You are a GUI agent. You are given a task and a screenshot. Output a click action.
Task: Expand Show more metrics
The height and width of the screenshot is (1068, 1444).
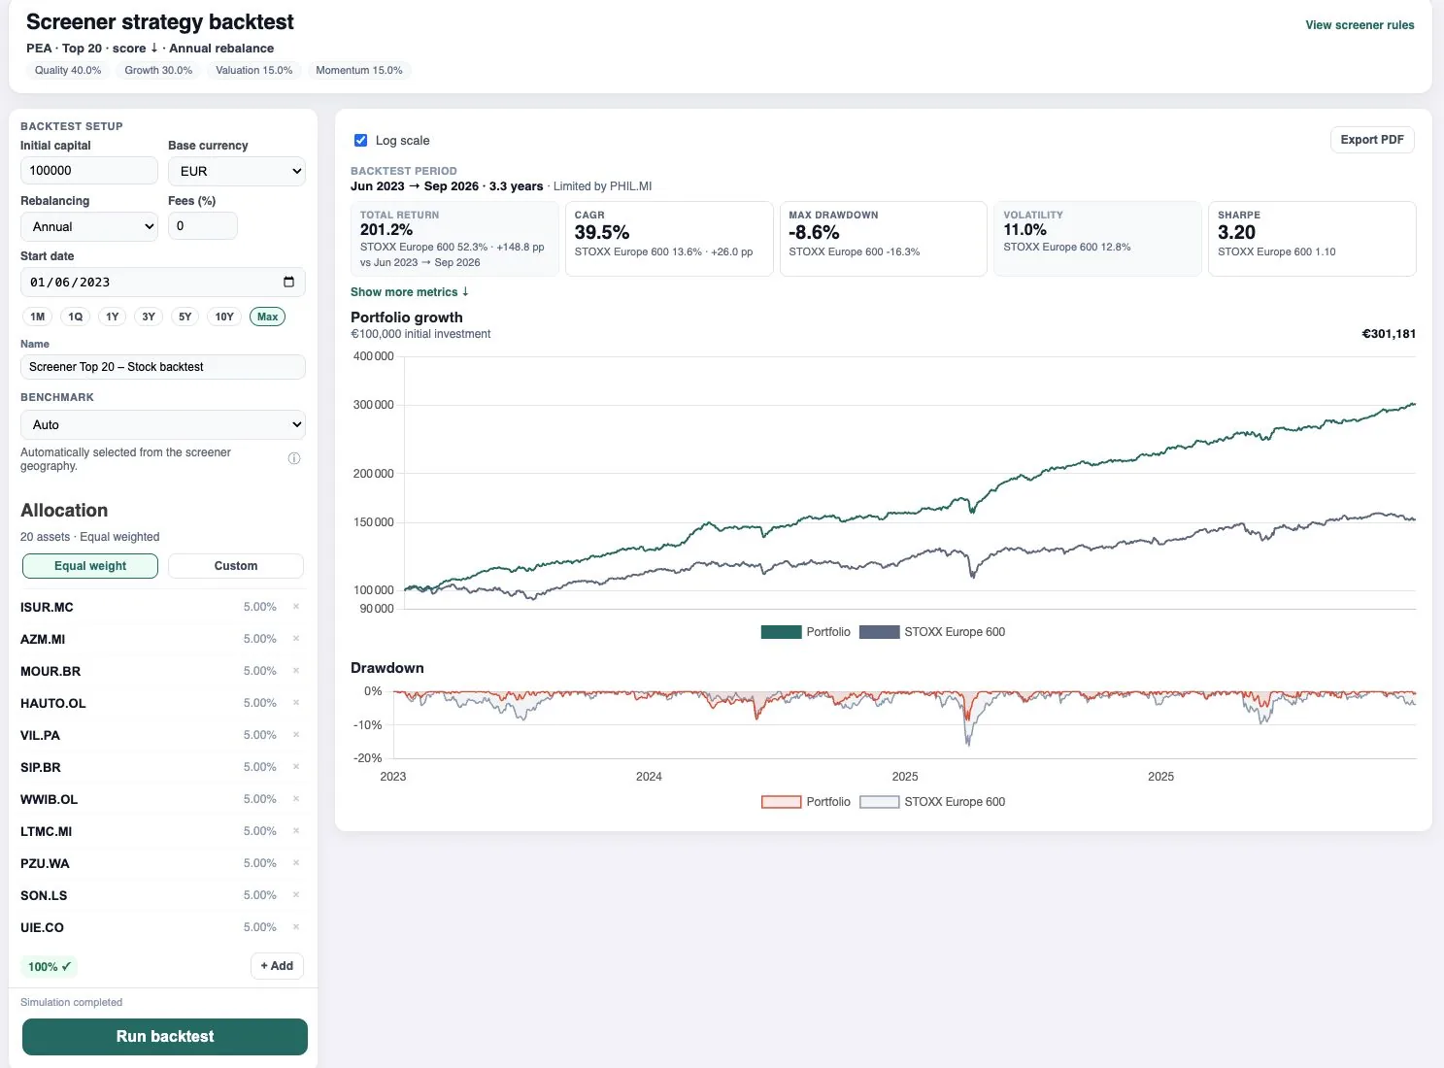click(410, 292)
